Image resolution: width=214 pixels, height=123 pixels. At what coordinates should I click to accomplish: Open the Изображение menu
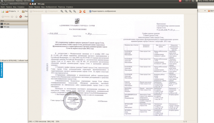click(x=51, y=7)
